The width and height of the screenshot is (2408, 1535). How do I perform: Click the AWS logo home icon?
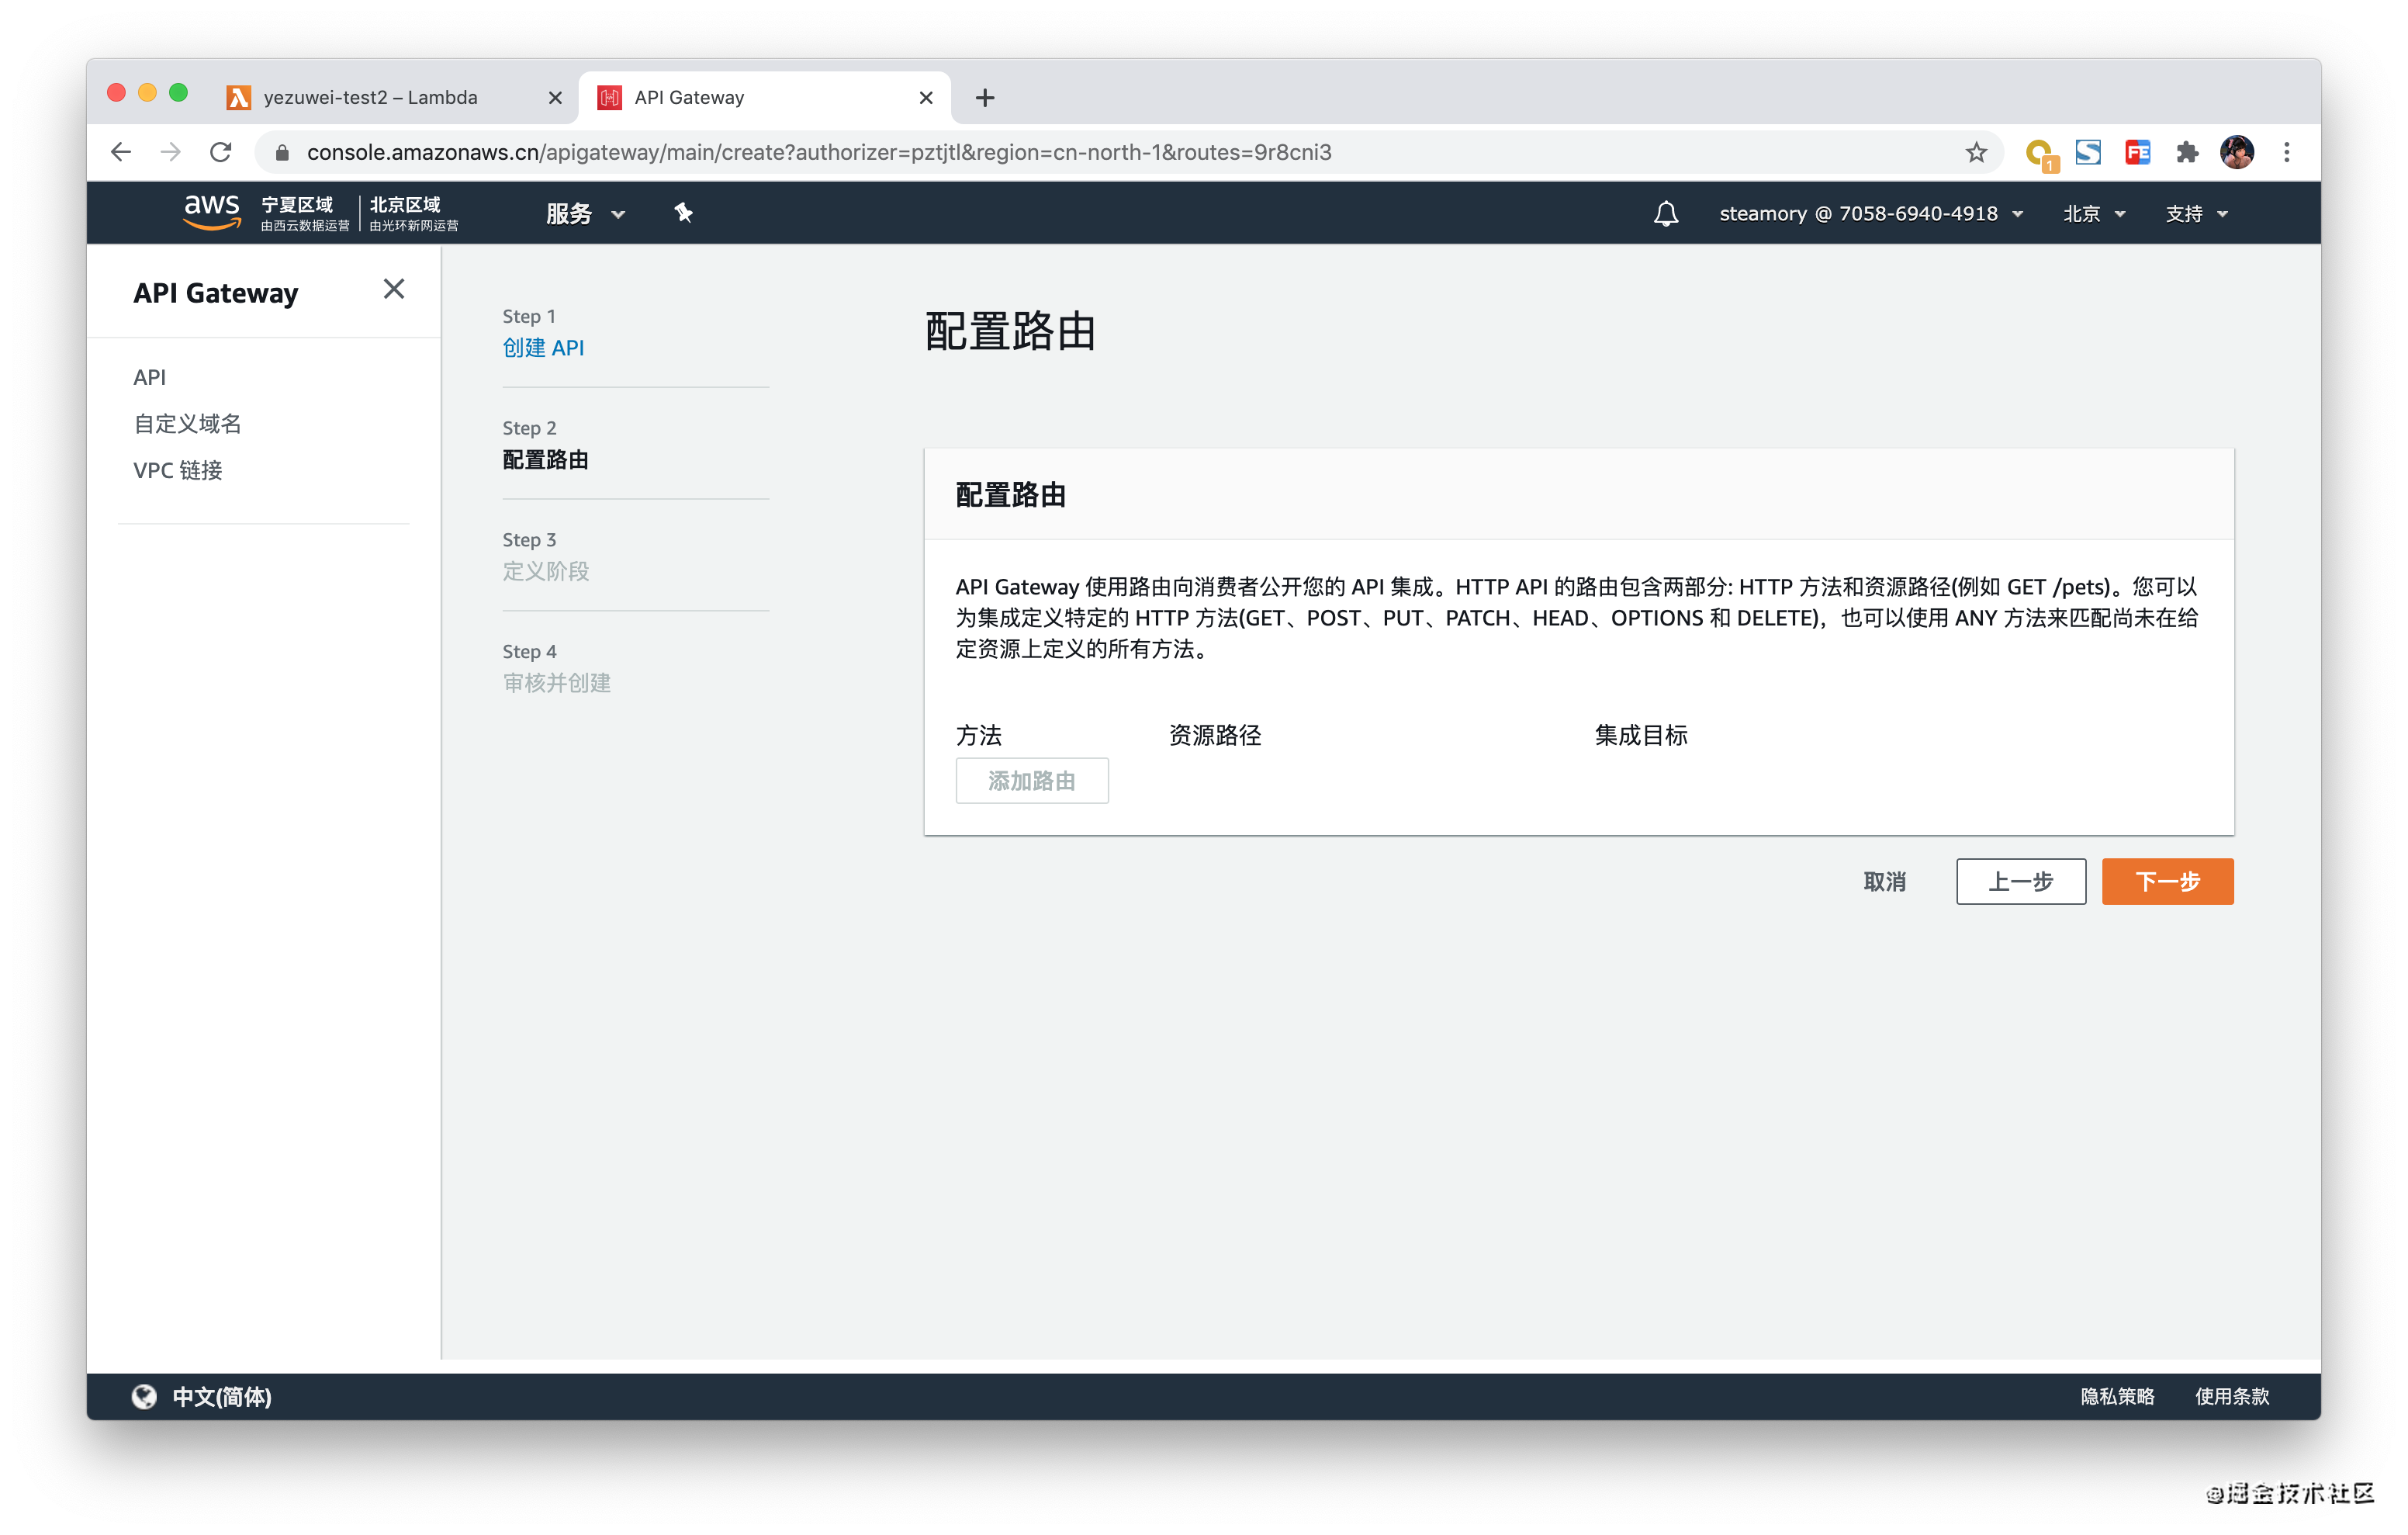coord(211,211)
